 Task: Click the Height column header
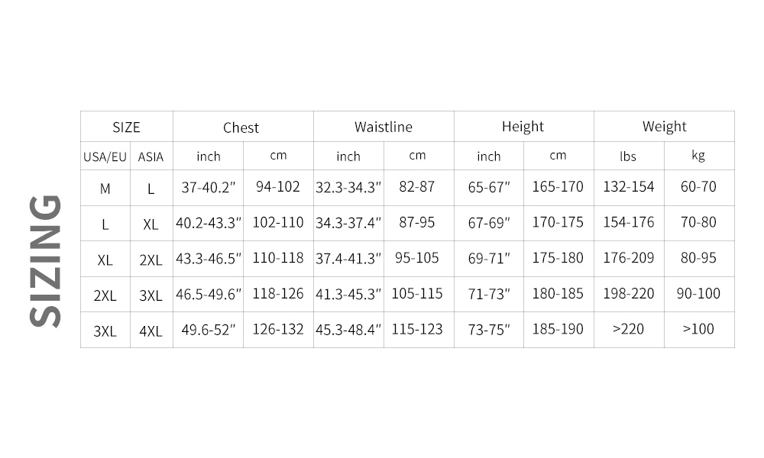[x=523, y=127]
